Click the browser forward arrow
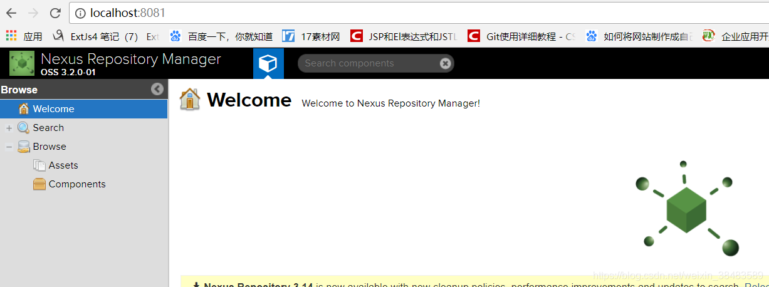Image resolution: width=769 pixels, height=287 pixels. (33, 13)
